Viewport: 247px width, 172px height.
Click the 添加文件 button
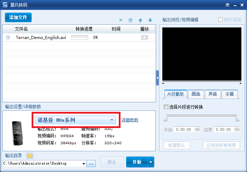click(18, 17)
